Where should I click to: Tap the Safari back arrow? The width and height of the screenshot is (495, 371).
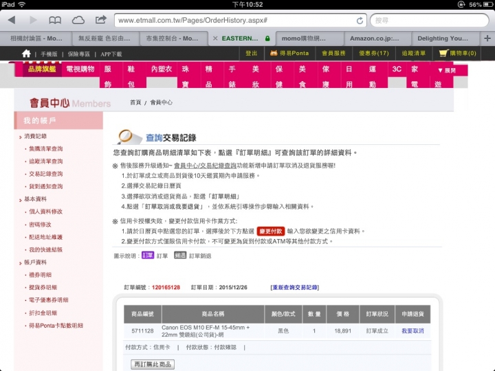click(x=13, y=20)
